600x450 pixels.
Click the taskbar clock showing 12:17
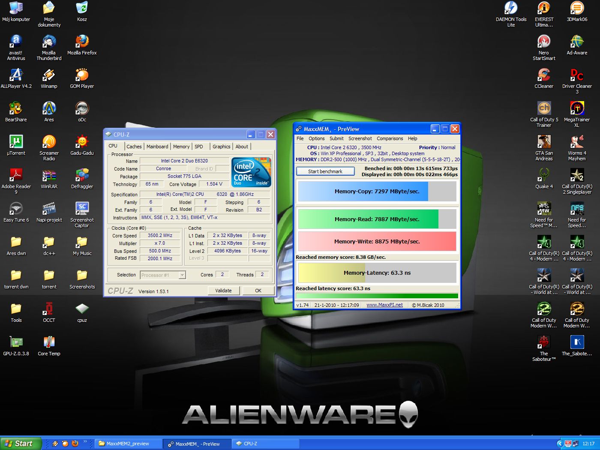coord(588,444)
